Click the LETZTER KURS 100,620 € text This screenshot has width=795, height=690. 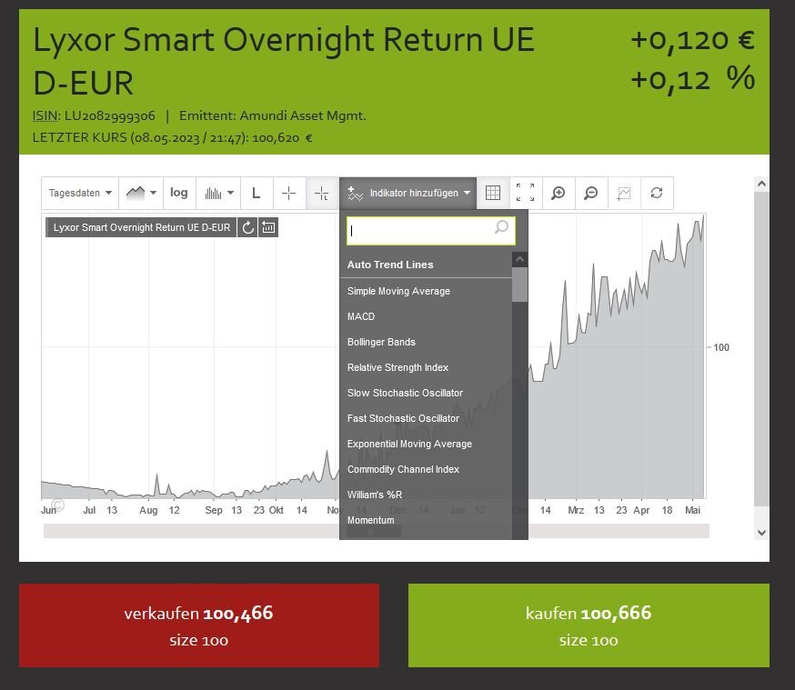(x=173, y=138)
